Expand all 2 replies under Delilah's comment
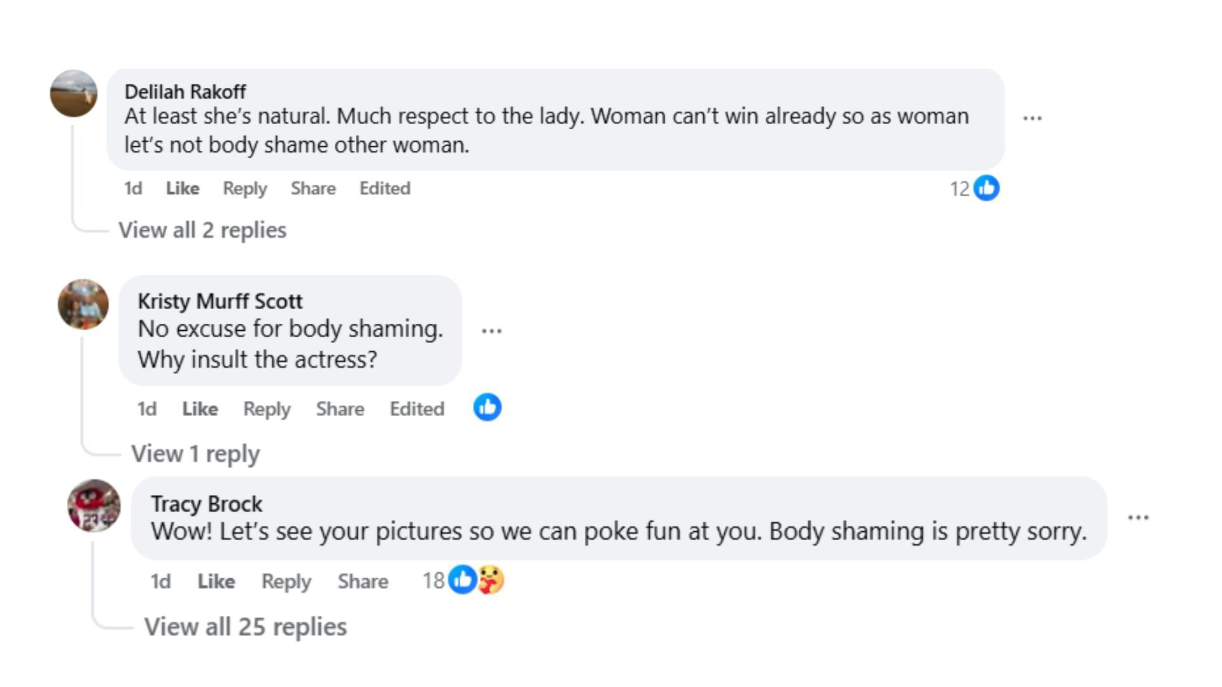This screenshot has height=687, width=1222. click(202, 230)
